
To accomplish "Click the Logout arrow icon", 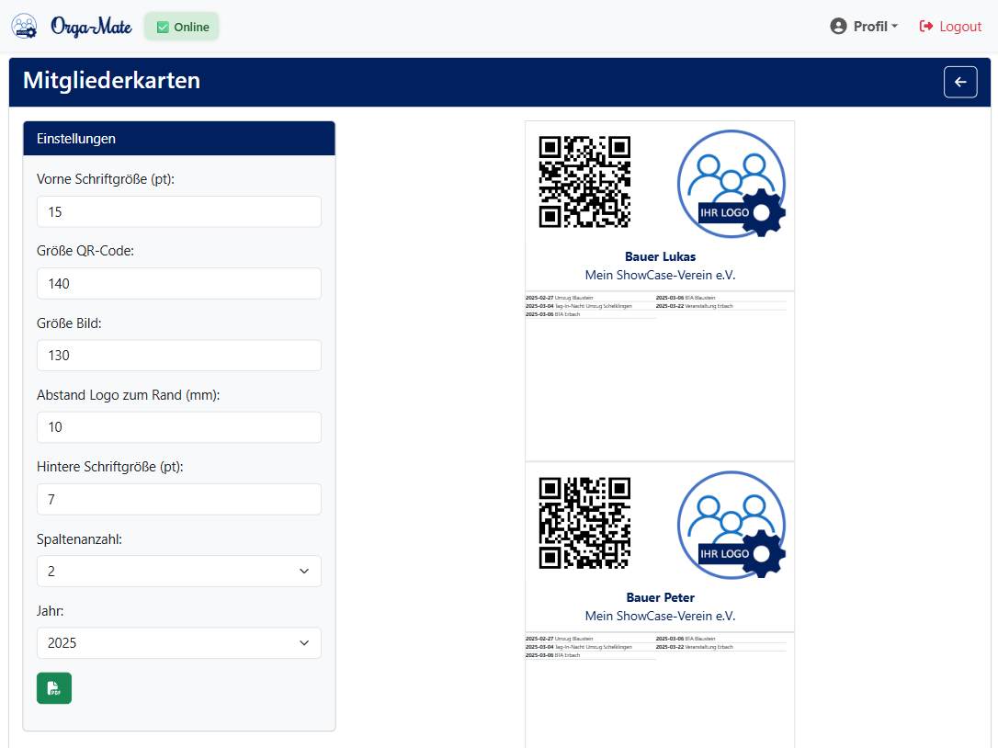I will 923,26.
